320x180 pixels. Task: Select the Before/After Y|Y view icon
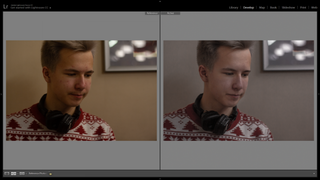(x=22, y=173)
